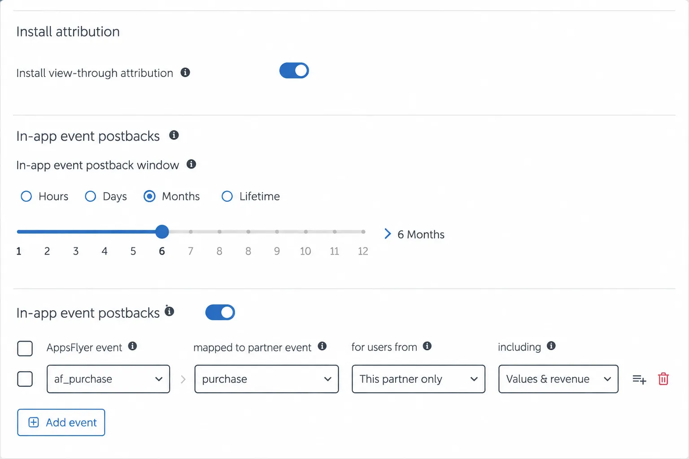This screenshot has height=459, width=689.
Task: Open the purchase partner event dropdown
Action: [266, 379]
